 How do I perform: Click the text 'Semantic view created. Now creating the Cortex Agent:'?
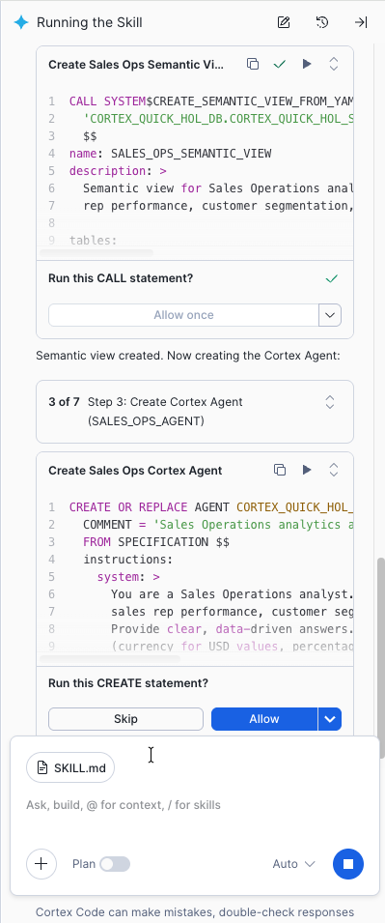click(187, 356)
